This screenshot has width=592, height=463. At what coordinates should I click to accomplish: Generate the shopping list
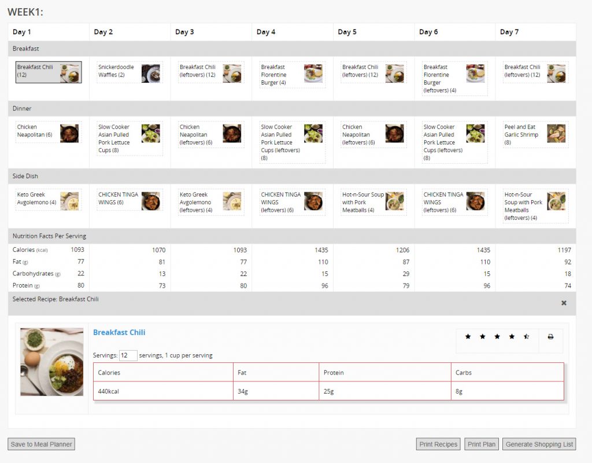539,444
